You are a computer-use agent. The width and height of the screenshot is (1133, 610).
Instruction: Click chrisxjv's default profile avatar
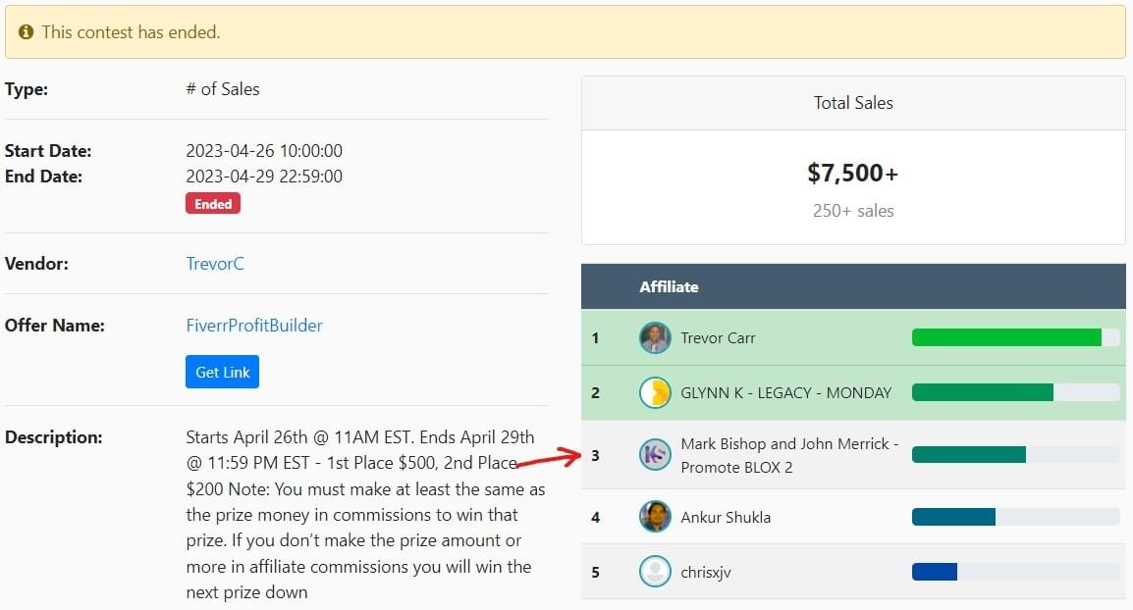(655, 572)
